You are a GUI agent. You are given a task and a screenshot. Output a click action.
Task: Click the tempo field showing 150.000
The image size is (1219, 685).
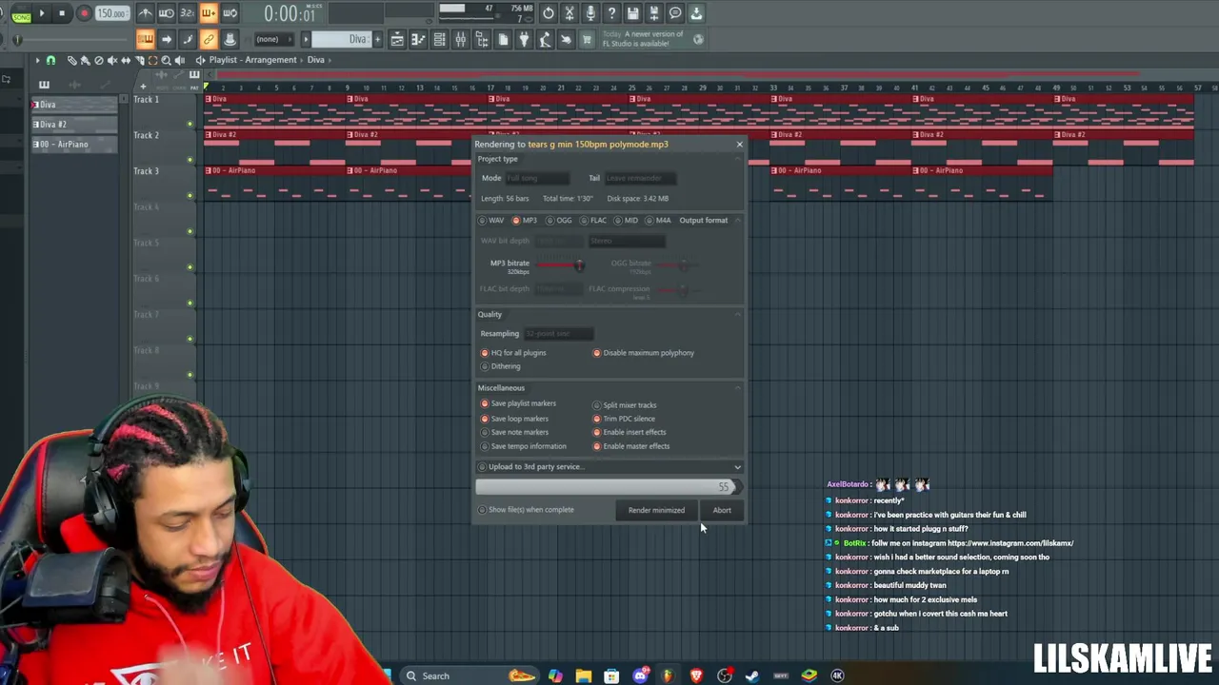[111, 13]
